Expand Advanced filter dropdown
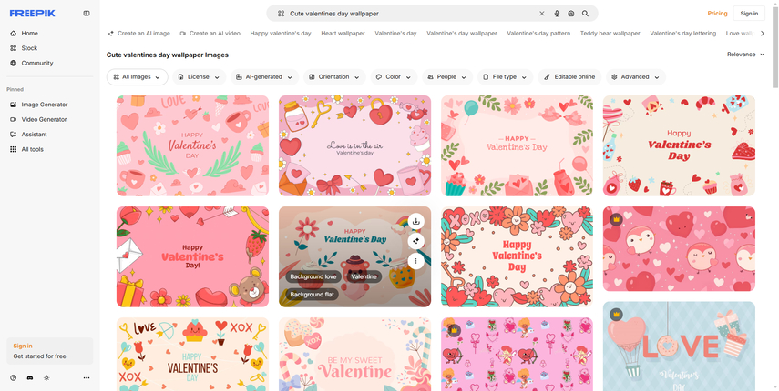The width and height of the screenshot is (779, 391). 635,77
